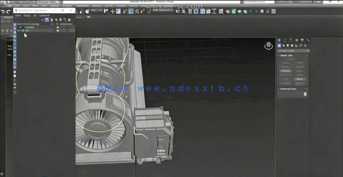
Task: Open Render Setup dialog teapot icon
Action: click(x=228, y=12)
